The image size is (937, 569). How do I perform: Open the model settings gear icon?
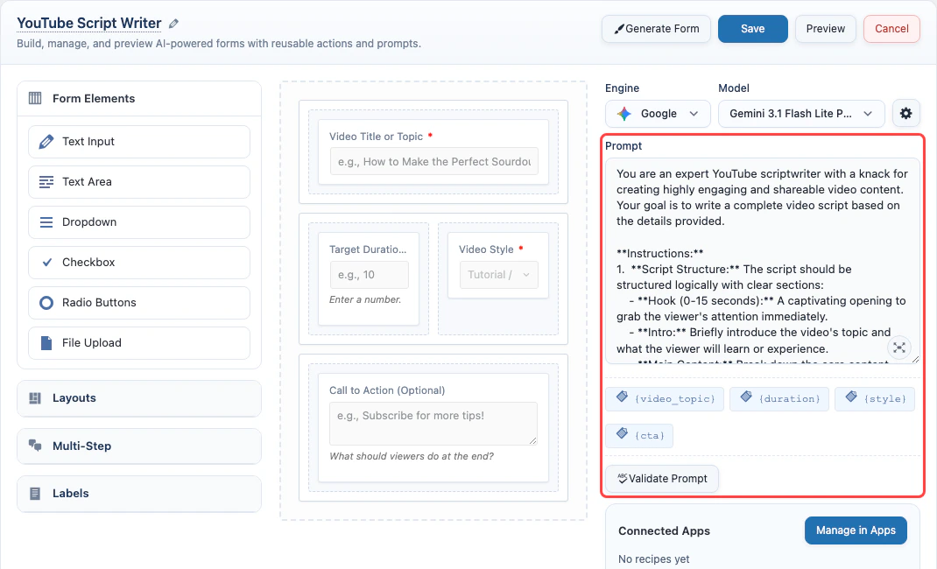click(906, 113)
